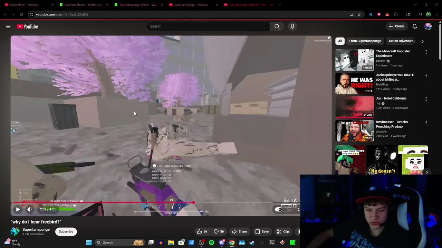Open the account avatar menu
This screenshot has width=442, height=248.
428,26
